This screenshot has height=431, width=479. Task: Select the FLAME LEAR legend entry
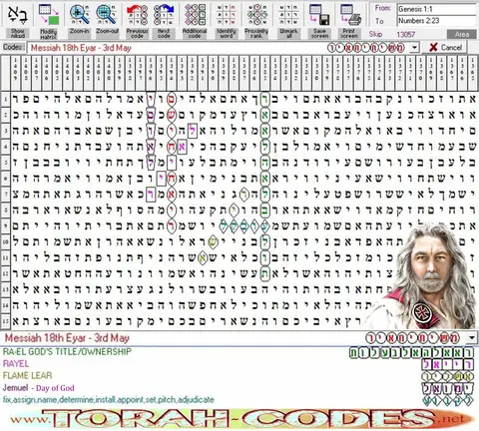click(x=27, y=376)
